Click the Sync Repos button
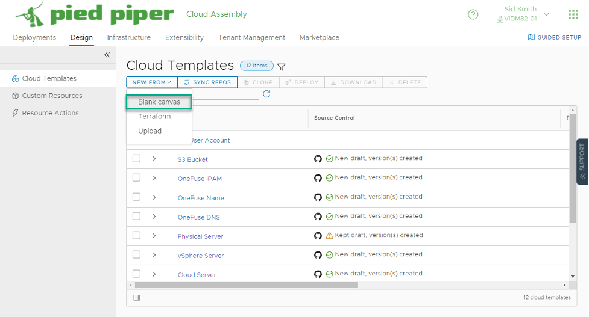 (207, 82)
